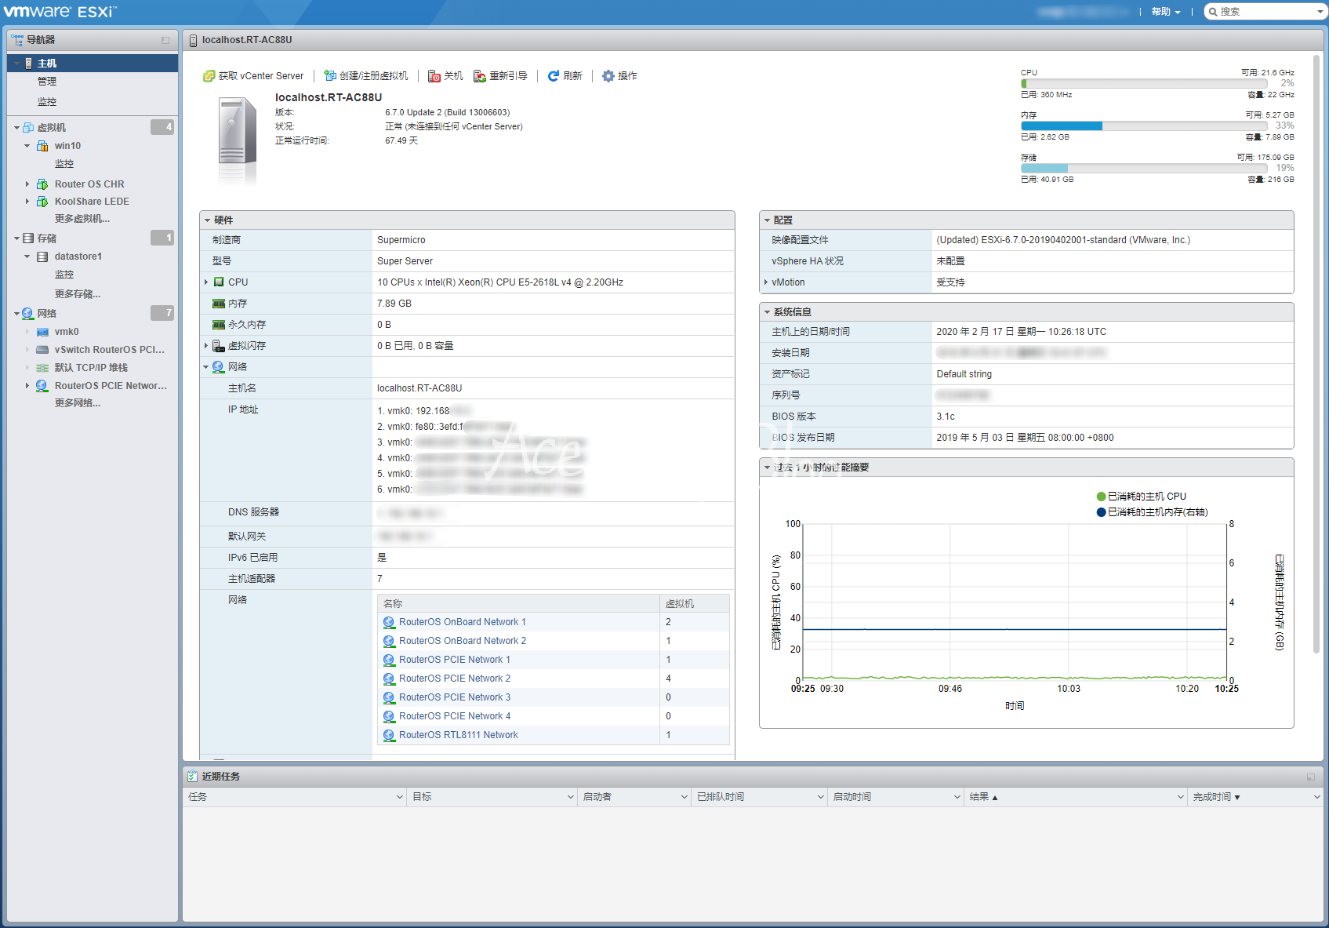Click the RouterOS PCIE Network navigator icon
Image resolution: width=1329 pixels, height=928 pixels.
[x=42, y=386]
